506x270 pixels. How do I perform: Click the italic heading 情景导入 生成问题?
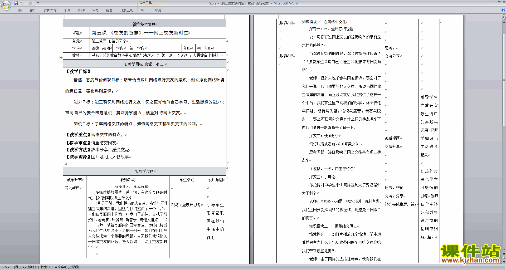pyautogui.click(x=132, y=187)
